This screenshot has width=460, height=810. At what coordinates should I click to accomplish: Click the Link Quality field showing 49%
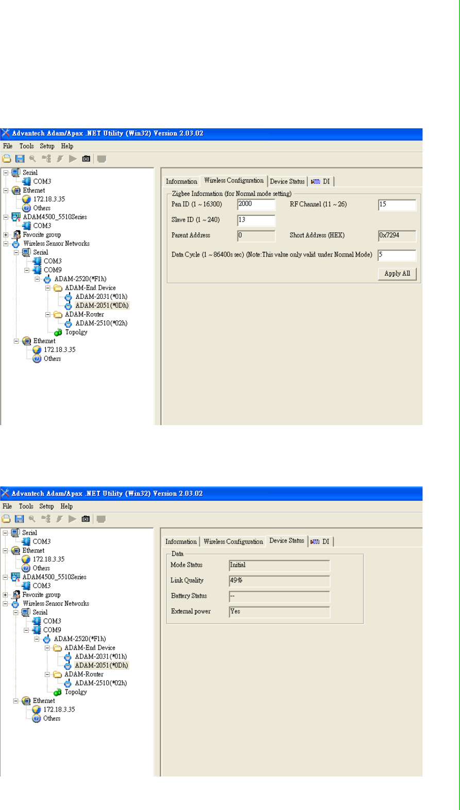tap(279, 581)
